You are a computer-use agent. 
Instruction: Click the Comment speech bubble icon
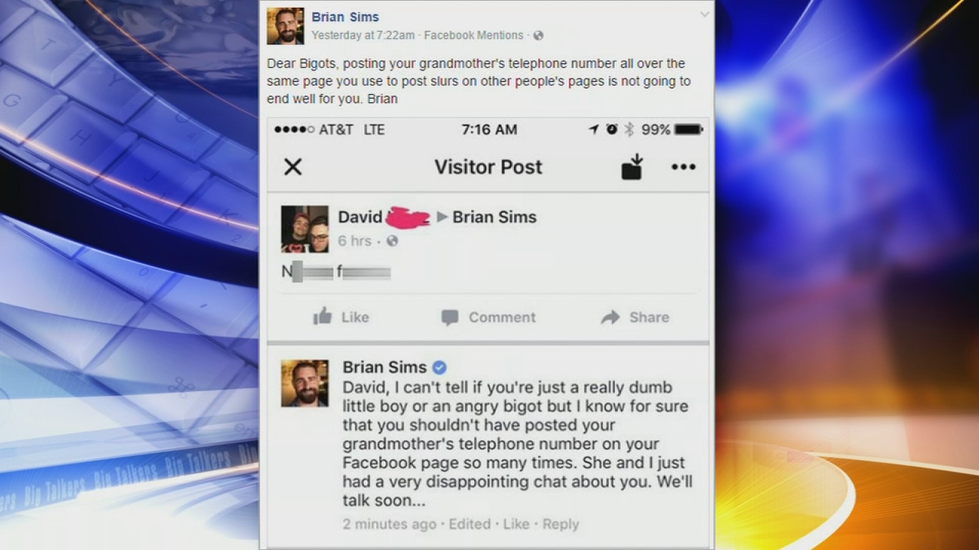tap(450, 318)
